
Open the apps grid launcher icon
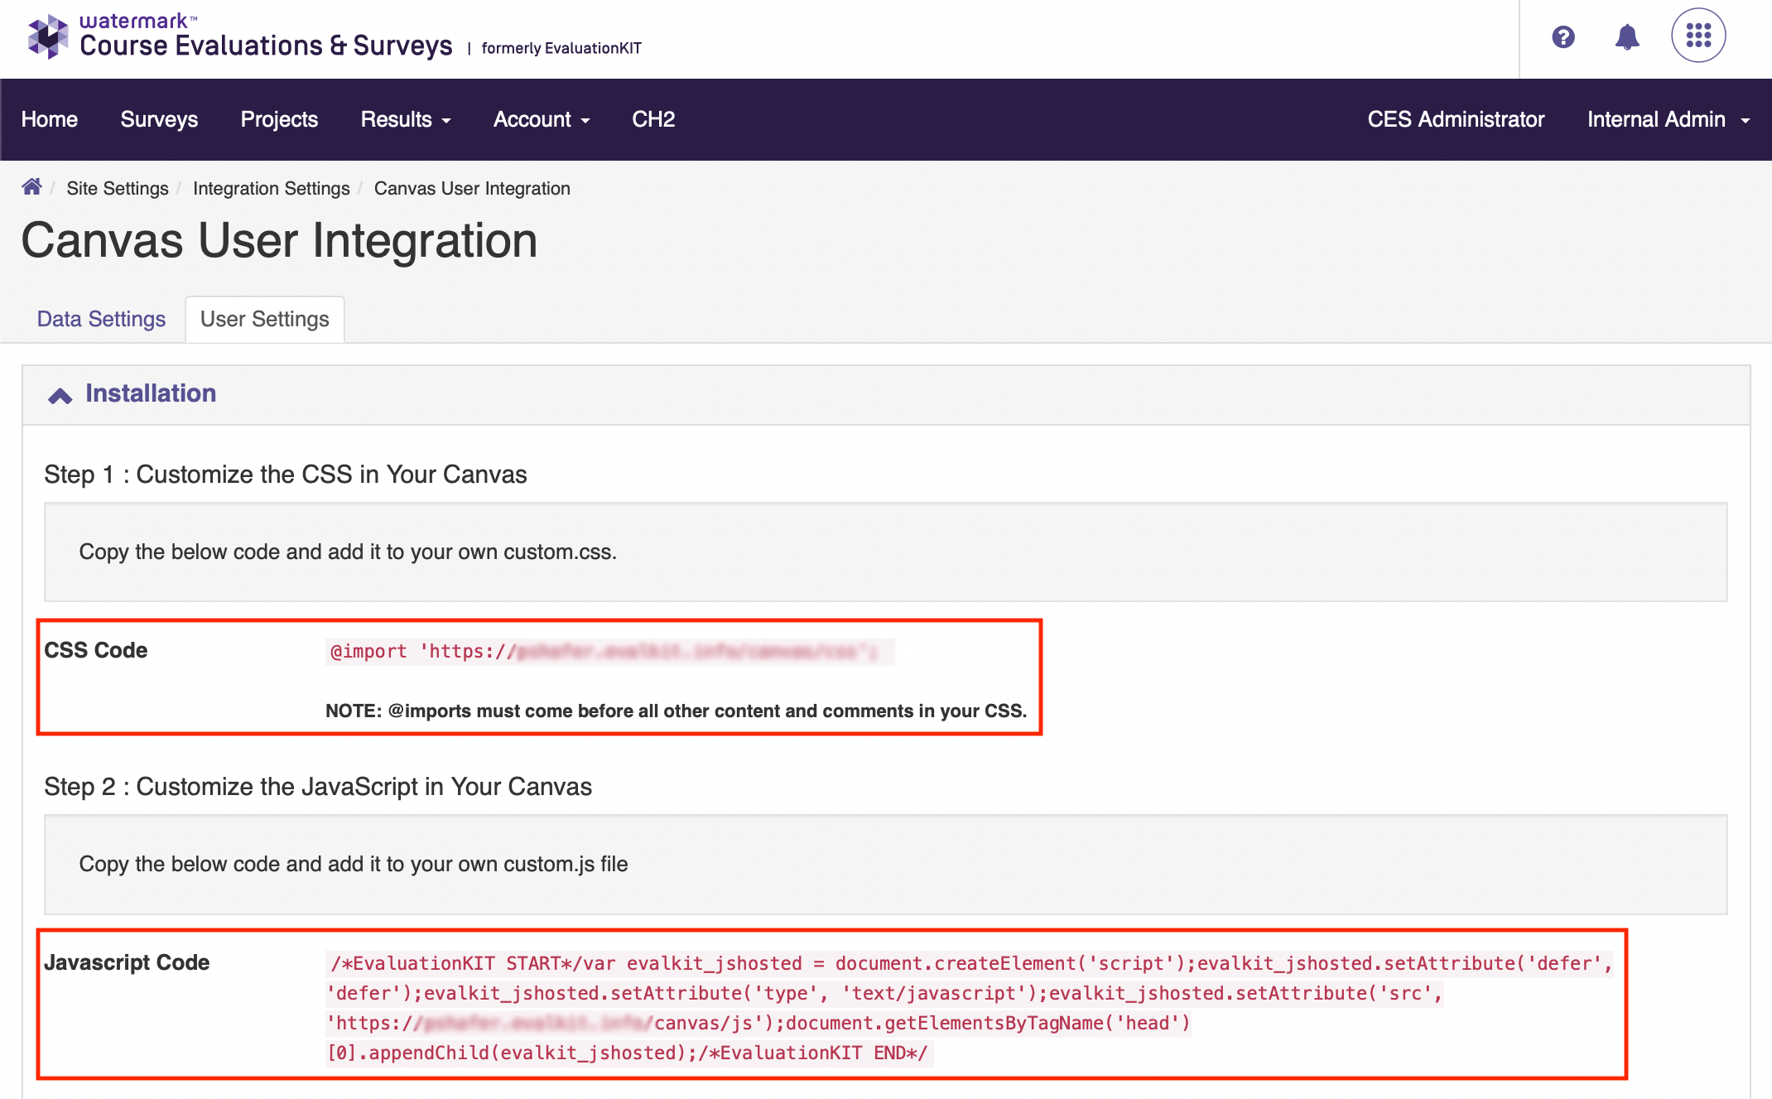[1697, 36]
